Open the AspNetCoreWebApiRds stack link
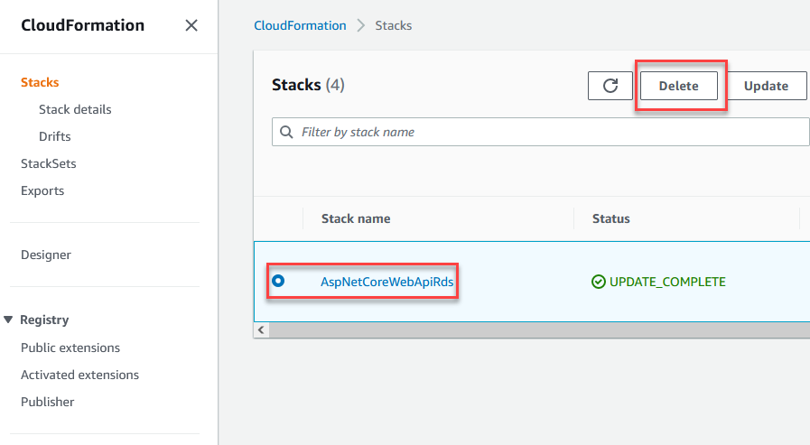 [386, 282]
